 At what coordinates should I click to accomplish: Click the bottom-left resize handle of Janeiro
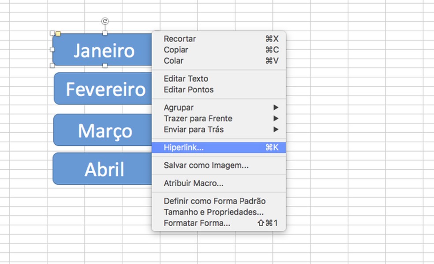pos(52,66)
